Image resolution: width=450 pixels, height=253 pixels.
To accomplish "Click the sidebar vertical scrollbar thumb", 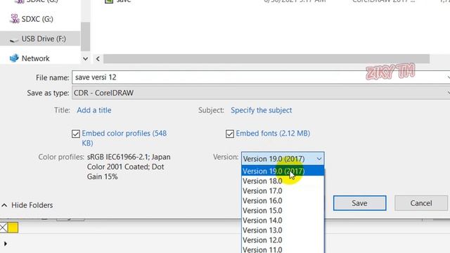I will pyautogui.click(x=85, y=37).
